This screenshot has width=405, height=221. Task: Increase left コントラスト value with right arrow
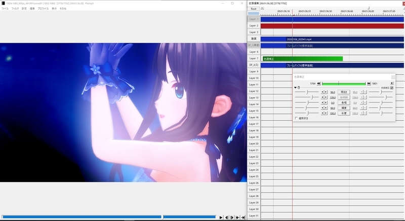point(326,97)
